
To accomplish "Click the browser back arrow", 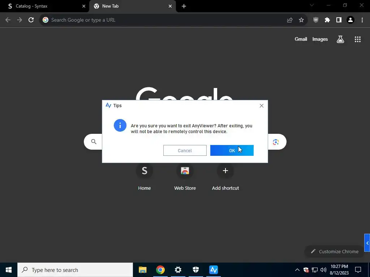I will pyautogui.click(x=8, y=20).
